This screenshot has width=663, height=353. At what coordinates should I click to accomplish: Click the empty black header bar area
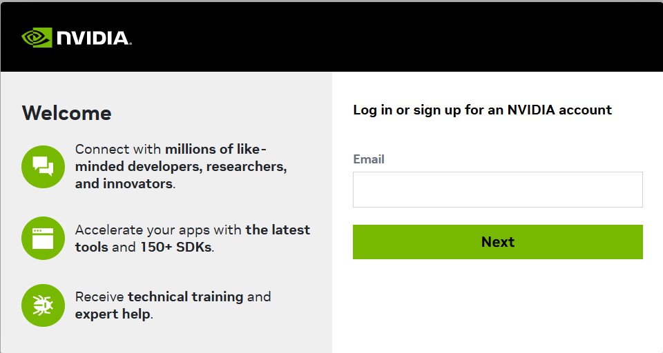[398, 37]
